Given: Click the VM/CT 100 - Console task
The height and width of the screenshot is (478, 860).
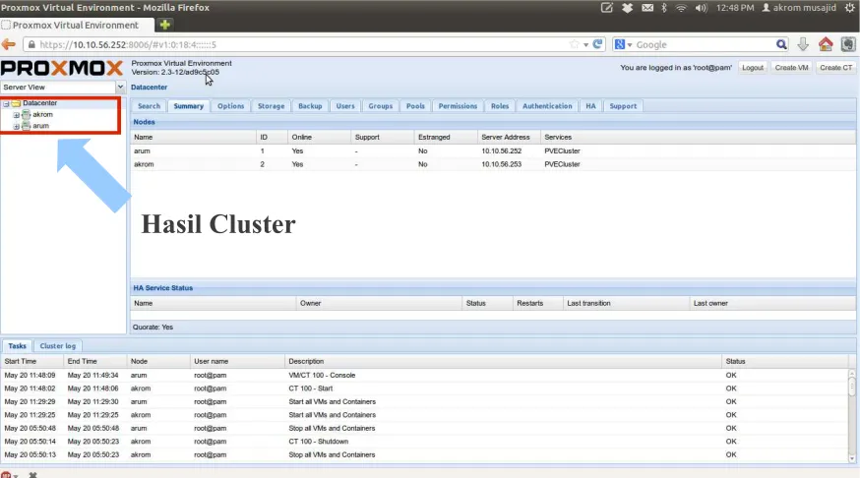Looking at the screenshot, I should (322, 376).
